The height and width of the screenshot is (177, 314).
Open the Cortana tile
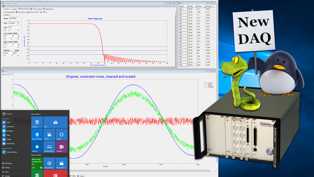pyautogui.click(x=61, y=134)
